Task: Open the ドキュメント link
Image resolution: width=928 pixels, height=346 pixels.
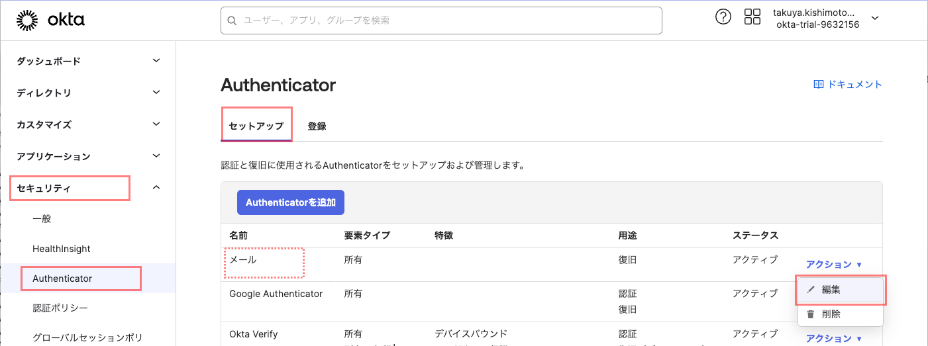Action: click(x=854, y=85)
